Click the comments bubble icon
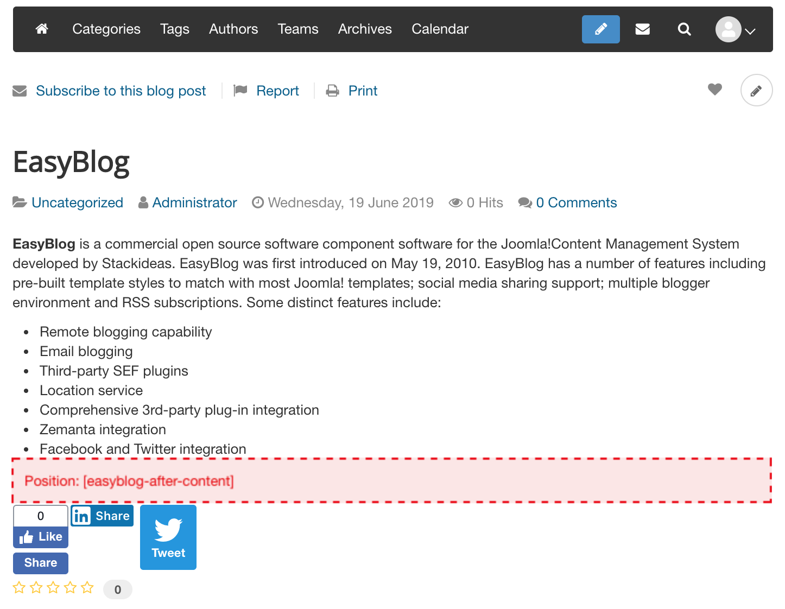The height and width of the screenshot is (609, 785). (525, 203)
